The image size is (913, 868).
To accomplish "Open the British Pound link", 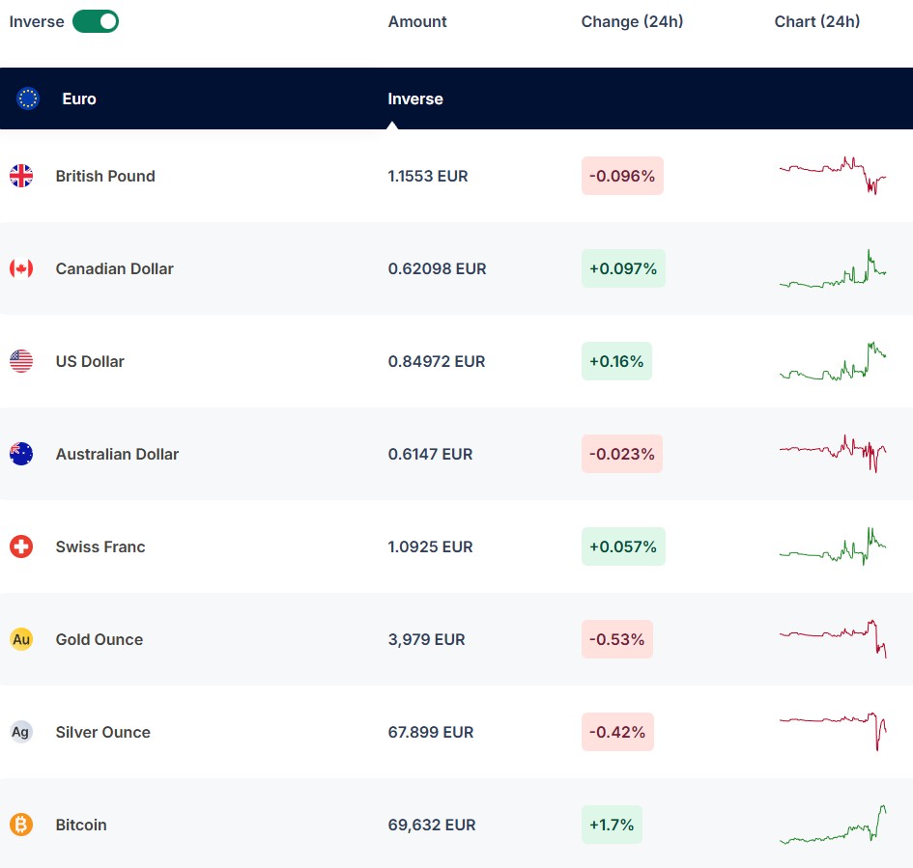I will (105, 176).
